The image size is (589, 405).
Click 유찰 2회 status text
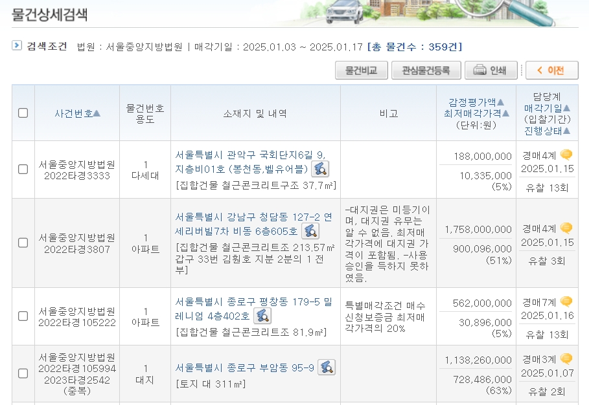coord(547,392)
